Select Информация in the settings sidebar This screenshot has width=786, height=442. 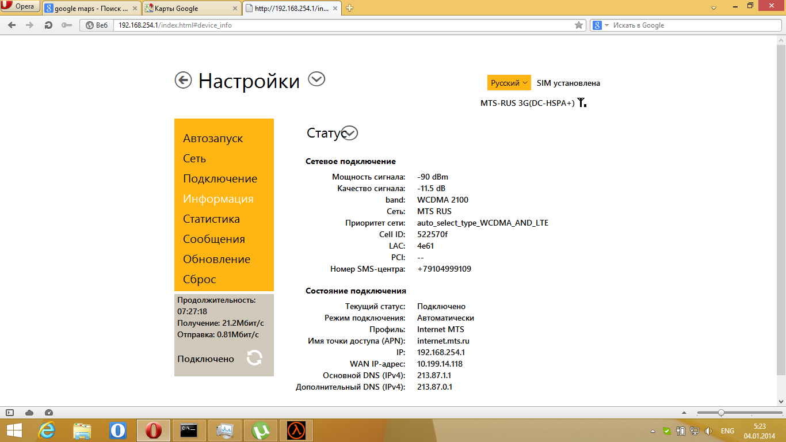click(x=218, y=199)
